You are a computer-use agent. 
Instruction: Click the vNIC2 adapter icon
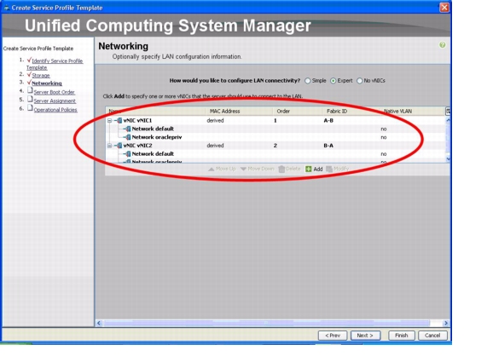[x=119, y=146]
